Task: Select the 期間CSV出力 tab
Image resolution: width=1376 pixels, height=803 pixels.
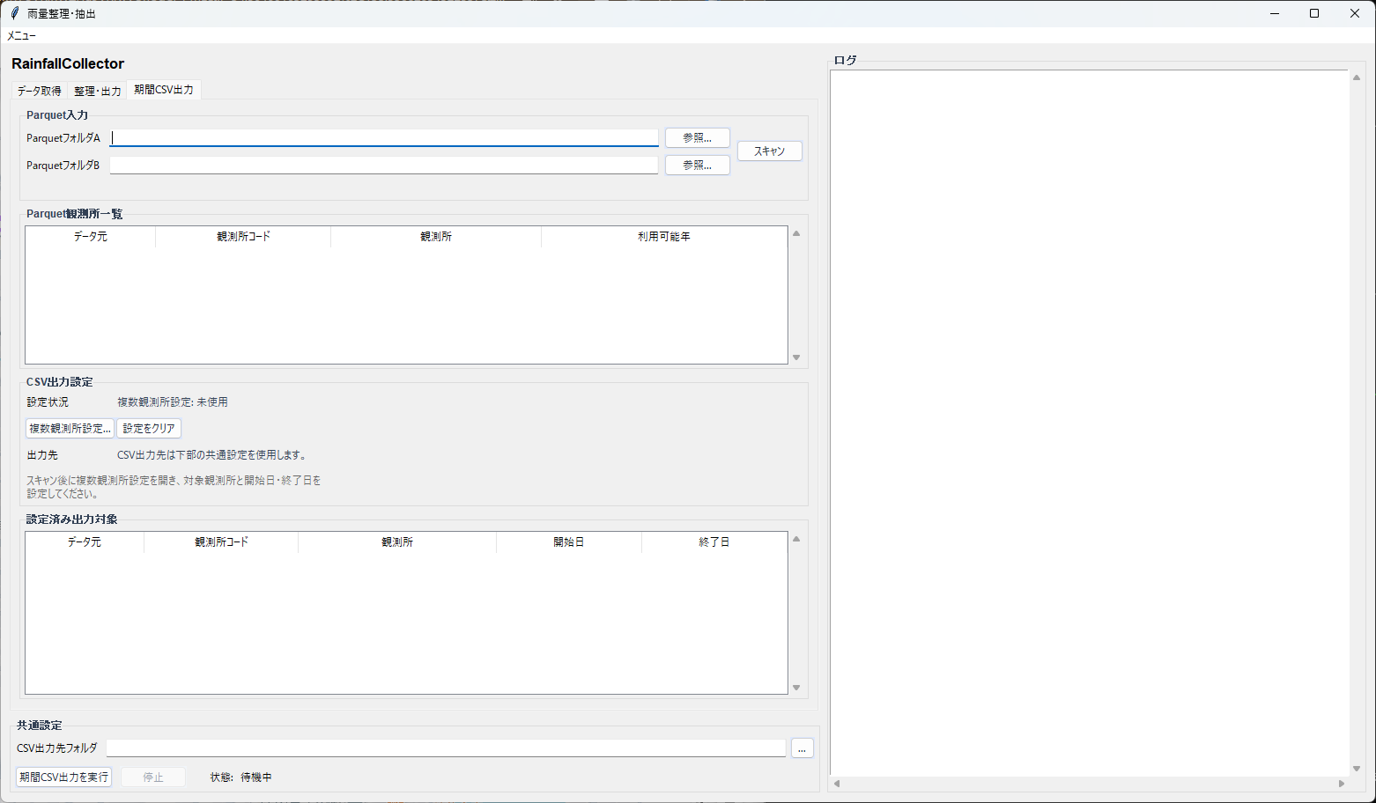Action: [x=164, y=90]
